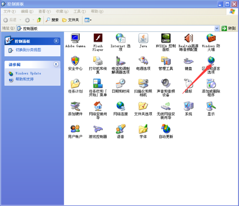Image resolution: width=239 pixels, height=206 pixels.
Task: Click the forward arrow toolbar button
Action: click(27, 20)
